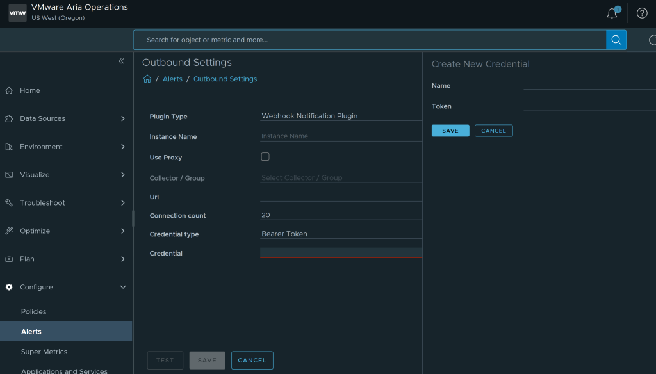
Task: Open the Plugin Type dropdown
Action: point(341,116)
